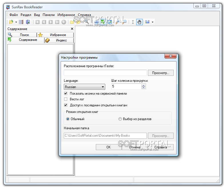This screenshot has height=189, width=224.
Task: Click the Справка button in dialog
Action: (161, 147)
